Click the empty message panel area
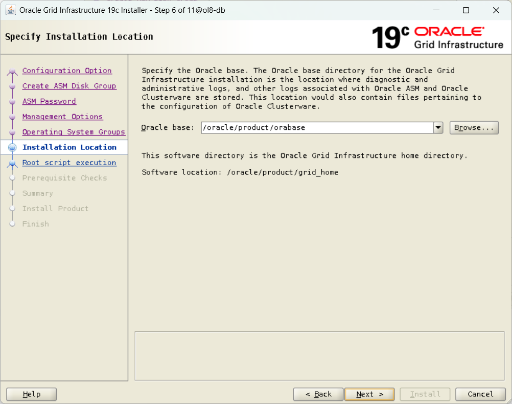The height and width of the screenshot is (404, 512). 319,356
